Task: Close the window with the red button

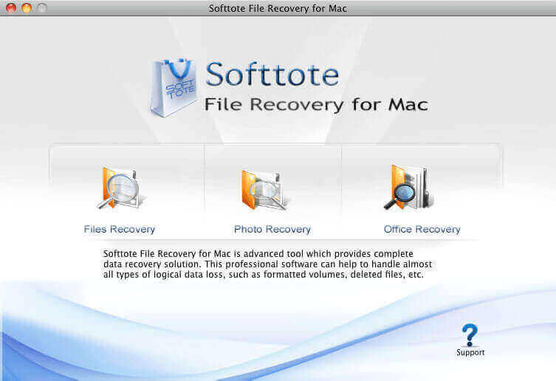Action: pyautogui.click(x=11, y=7)
